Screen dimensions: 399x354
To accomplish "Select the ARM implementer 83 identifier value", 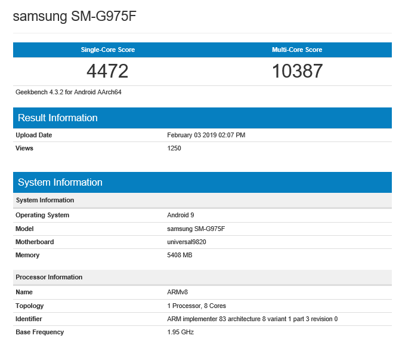I will [x=252, y=319].
